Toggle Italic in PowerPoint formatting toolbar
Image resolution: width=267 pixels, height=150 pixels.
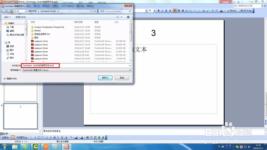click(x=162, y=11)
